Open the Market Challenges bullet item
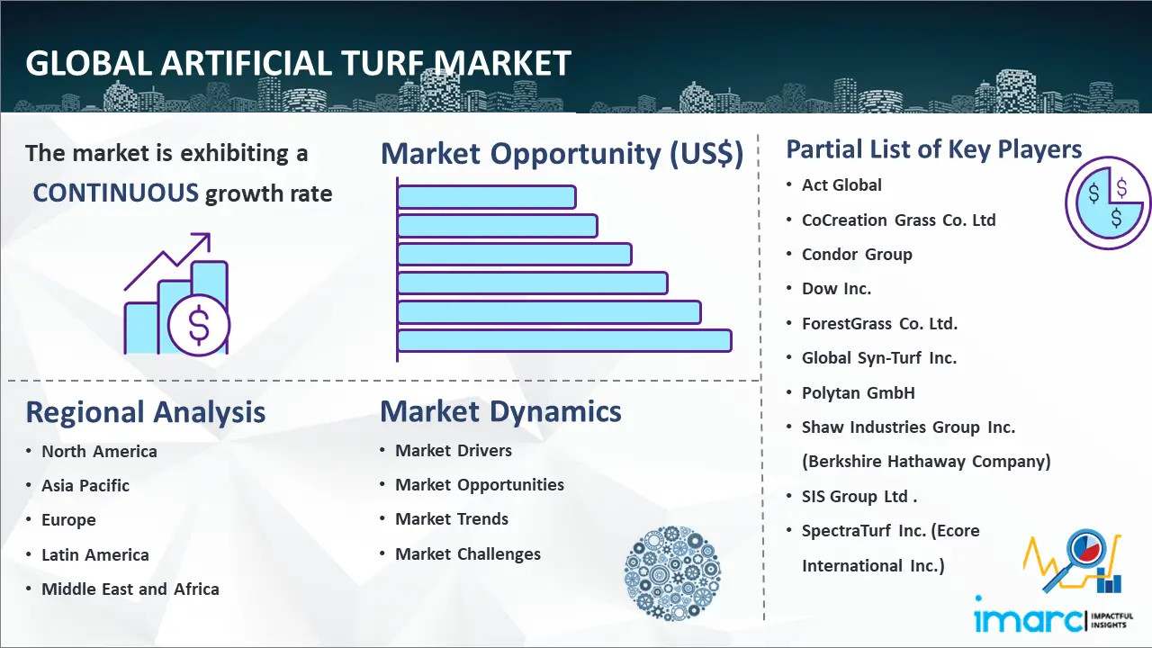 click(468, 554)
